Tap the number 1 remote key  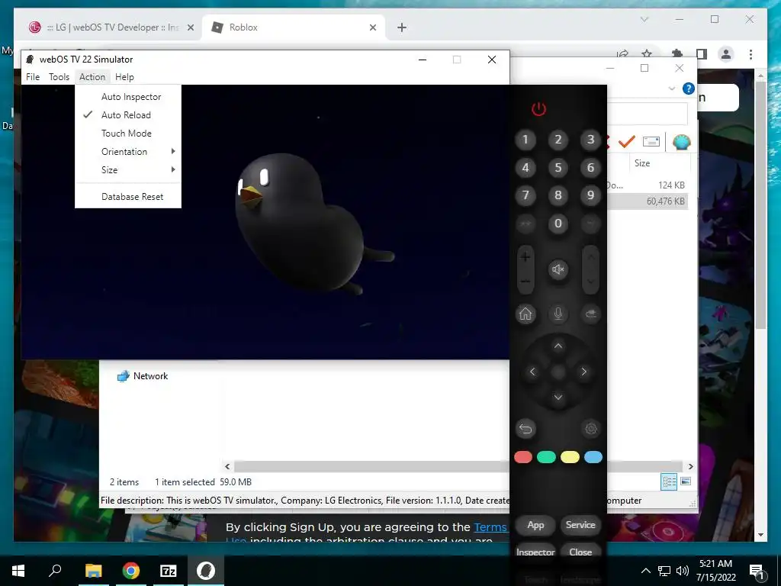(x=525, y=140)
